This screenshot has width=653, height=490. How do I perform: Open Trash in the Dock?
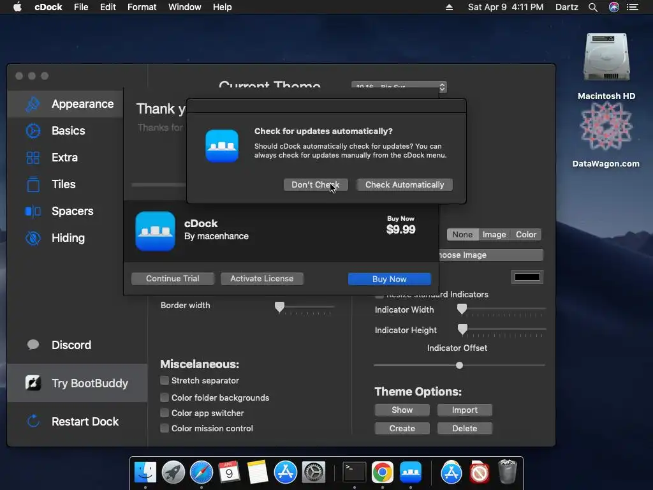coord(507,471)
